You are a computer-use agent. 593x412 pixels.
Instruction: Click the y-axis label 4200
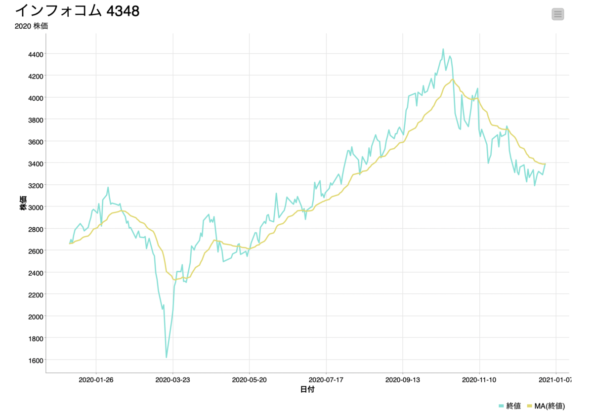click(x=36, y=76)
